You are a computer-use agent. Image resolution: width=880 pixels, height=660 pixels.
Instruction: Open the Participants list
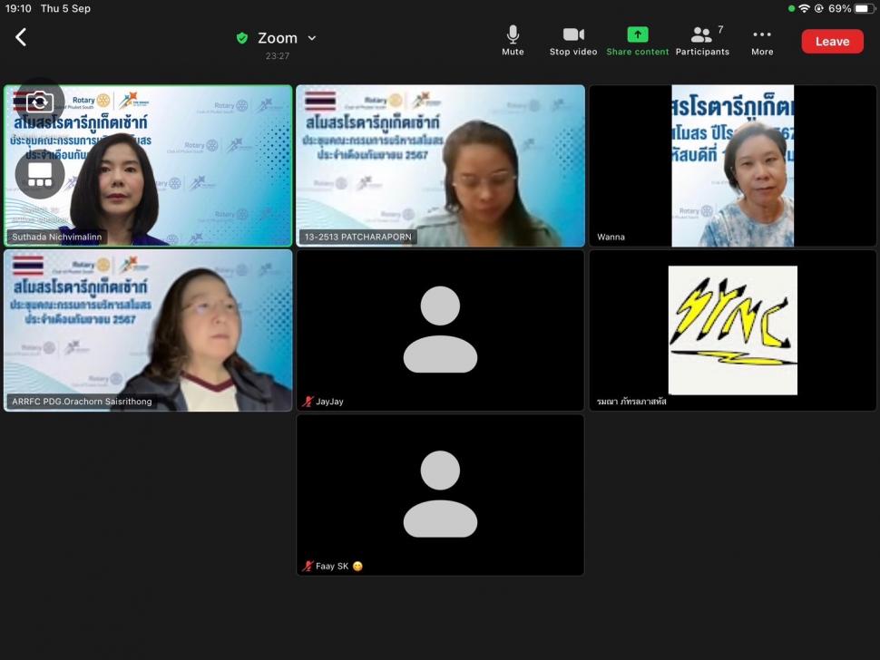702,40
